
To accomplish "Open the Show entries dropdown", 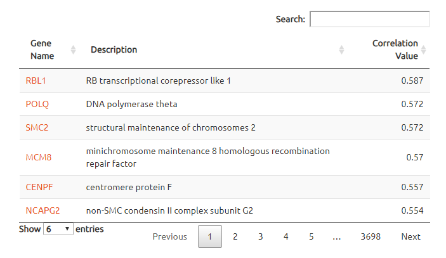I will pos(58,229).
